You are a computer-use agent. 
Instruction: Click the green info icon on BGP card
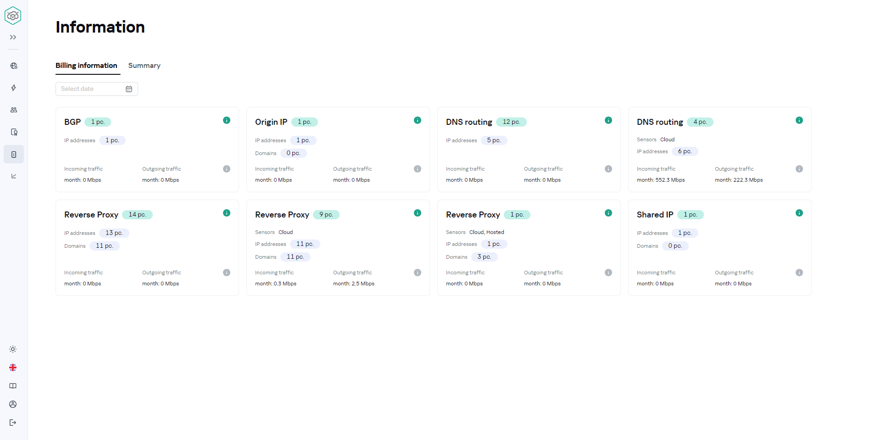click(227, 120)
